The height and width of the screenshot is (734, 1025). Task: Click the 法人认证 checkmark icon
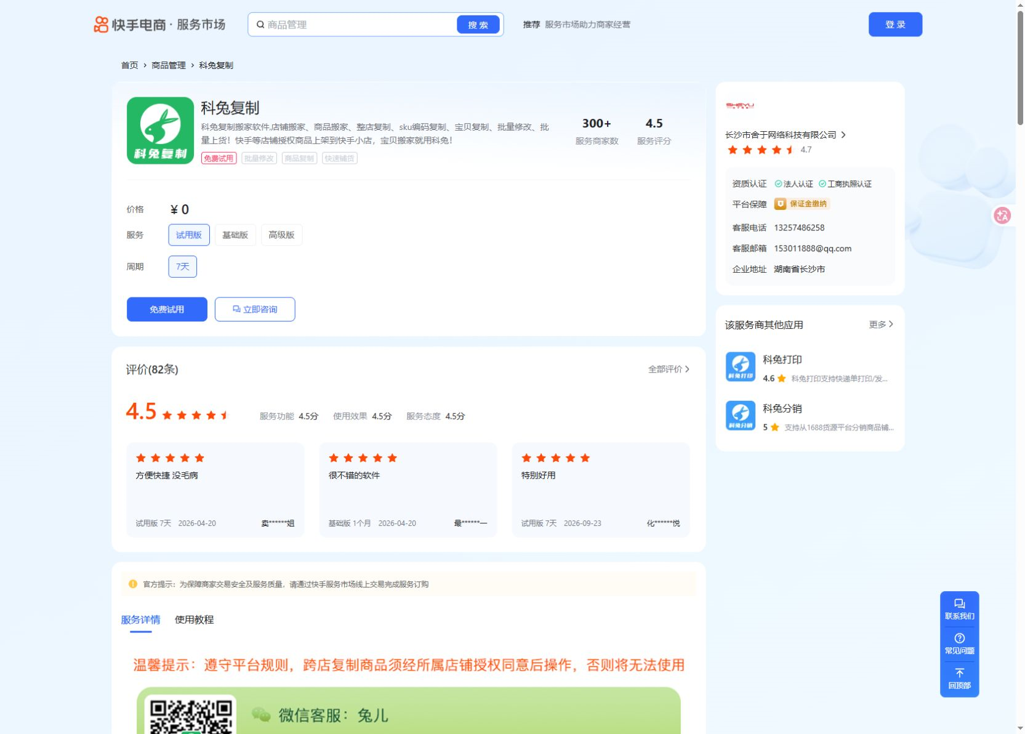778,183
